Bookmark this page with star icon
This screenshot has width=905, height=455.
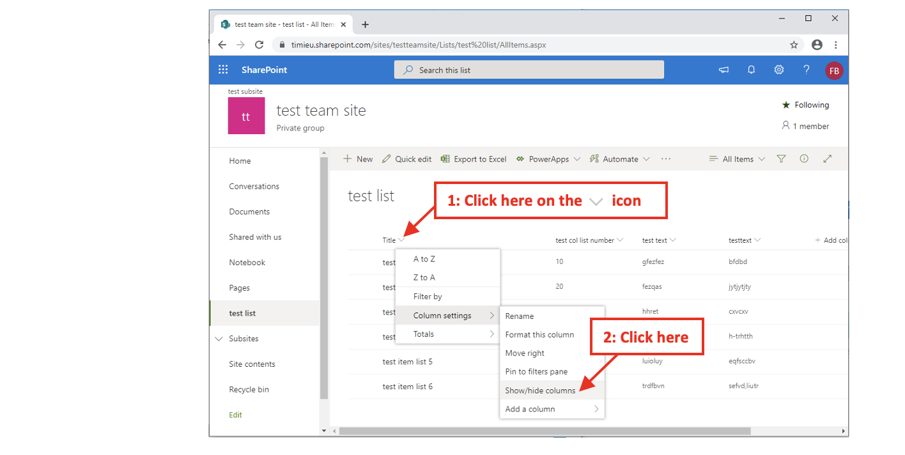tap(794, 45)
